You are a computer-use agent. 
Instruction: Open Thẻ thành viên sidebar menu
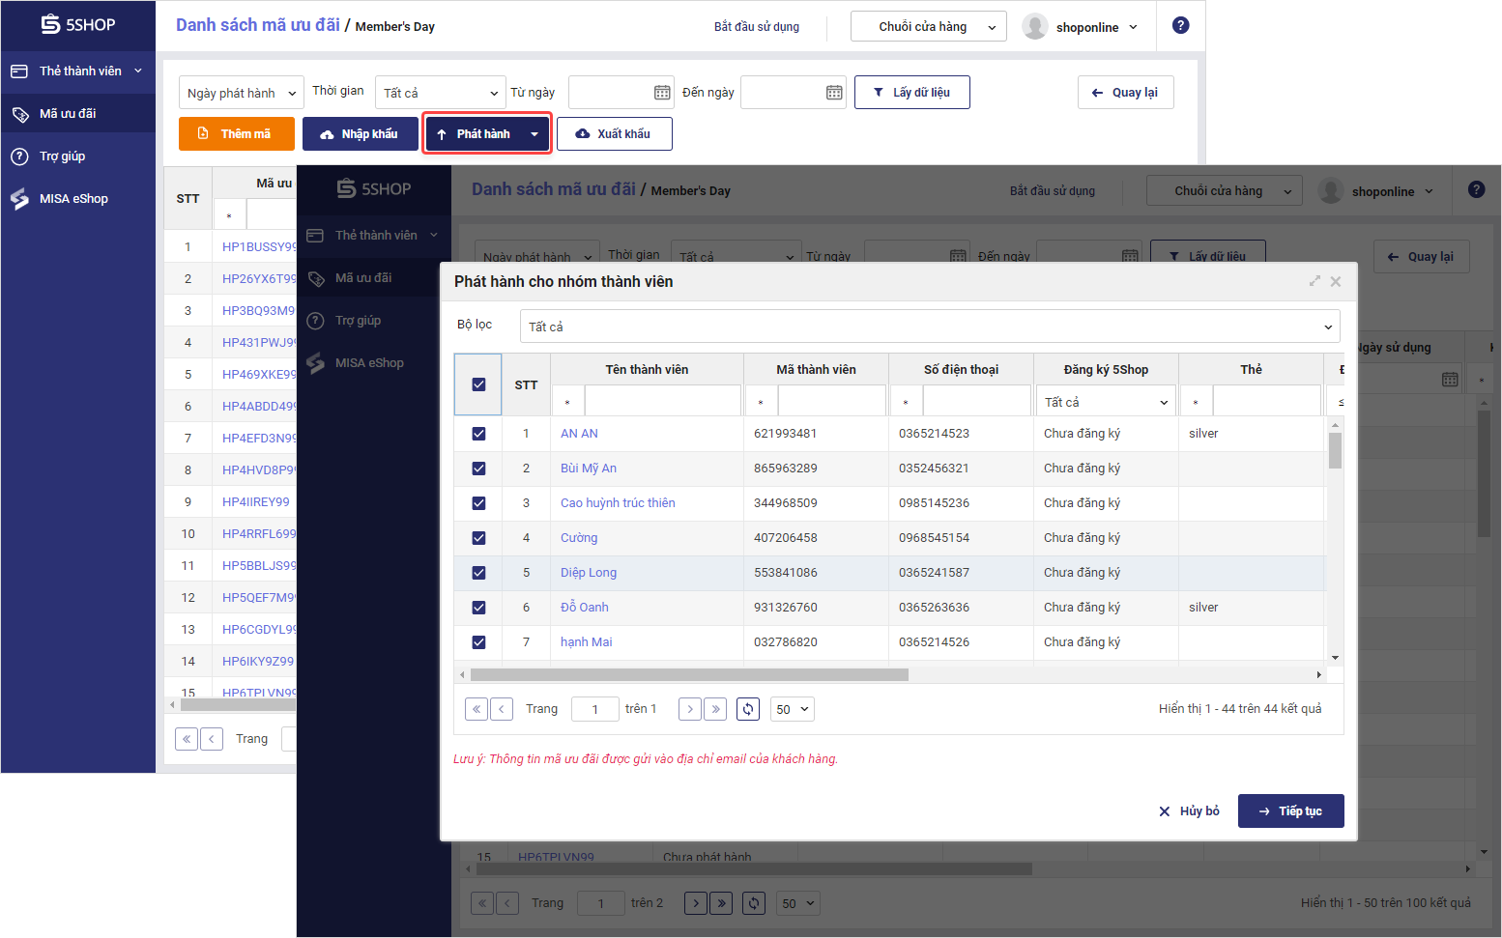pyautogui.click(x=78, y=71)
